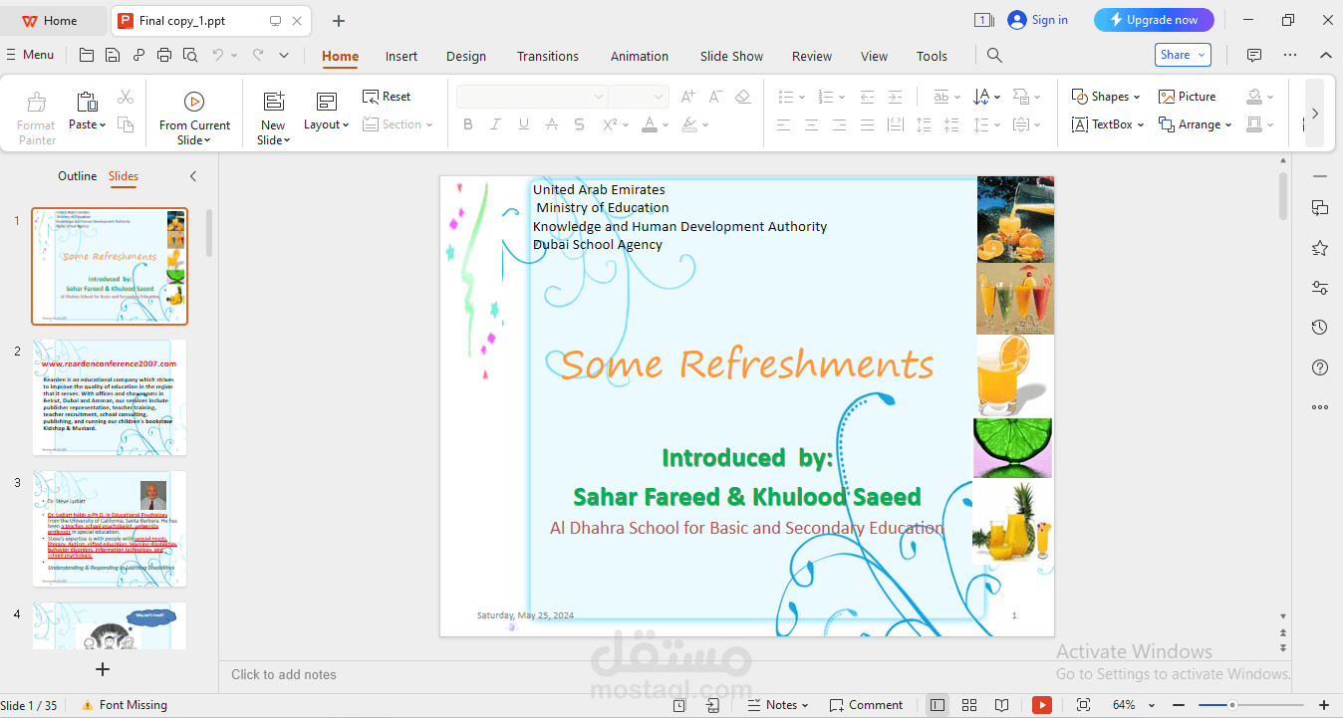The width and height of the screenshot is (1343, 718).
Task: Collapse the slide thumbnail panel
Action: tap(193, 176)
